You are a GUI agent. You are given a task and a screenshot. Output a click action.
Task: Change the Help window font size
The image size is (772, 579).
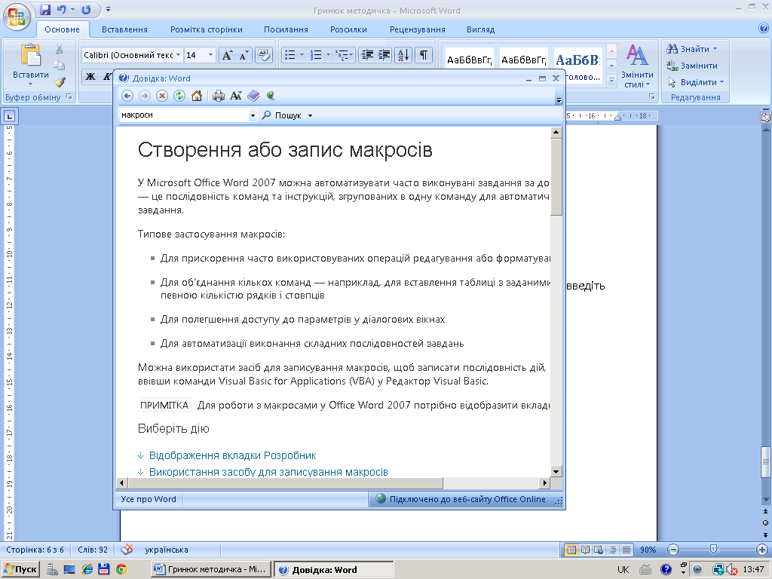click(x=236, y=96)
